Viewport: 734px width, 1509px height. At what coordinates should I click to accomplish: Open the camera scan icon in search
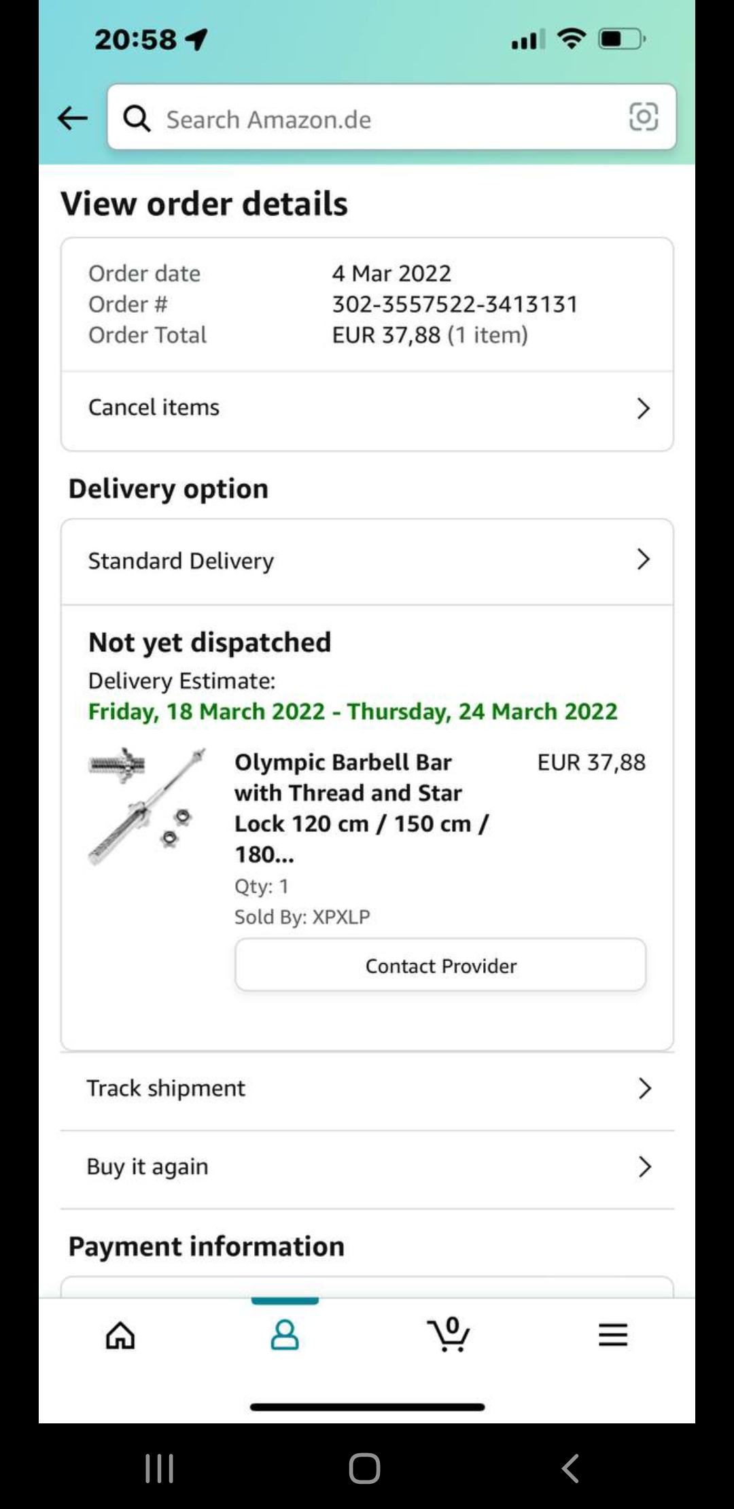coord(643,117)
